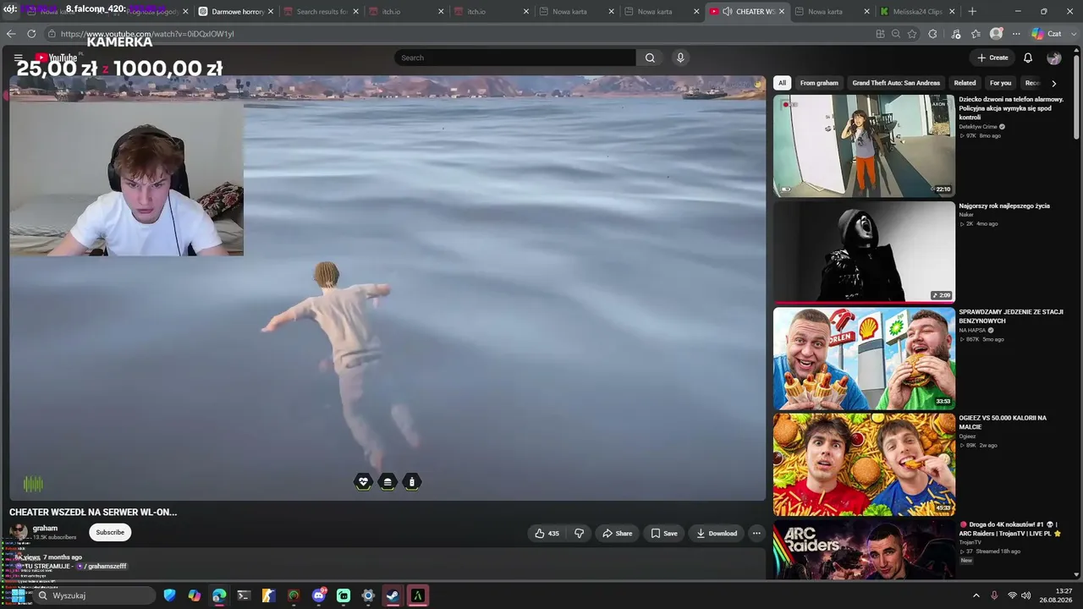Open the browser extensions puzzle icon
This screenshot has height=609, width=1083.
click(x=932, y=34)
